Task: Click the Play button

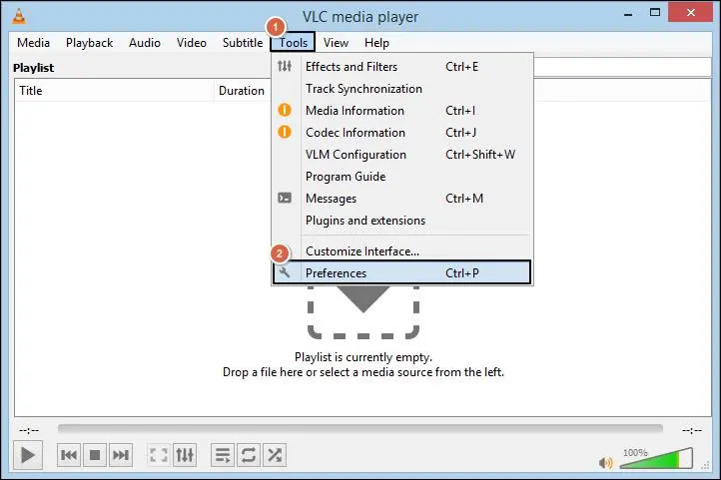Action: [28, 455]
